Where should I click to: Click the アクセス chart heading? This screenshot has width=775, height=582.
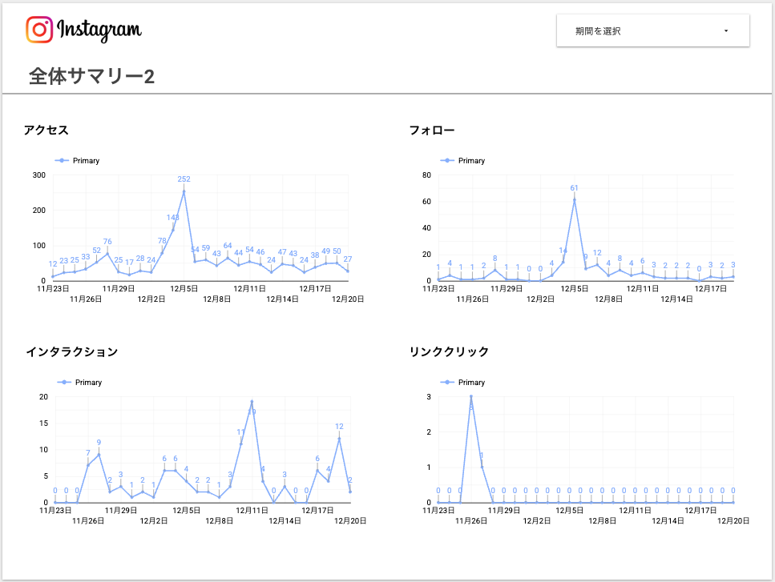pyautogui.click(x=46, y=130)
